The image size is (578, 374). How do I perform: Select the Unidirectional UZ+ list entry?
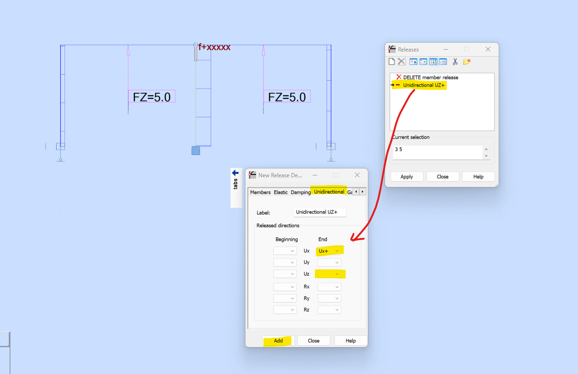pos(424,85)
